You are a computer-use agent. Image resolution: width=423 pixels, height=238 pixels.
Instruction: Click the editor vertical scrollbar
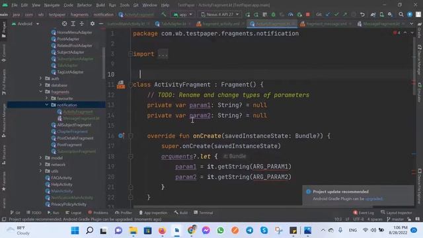click(414, 66)
